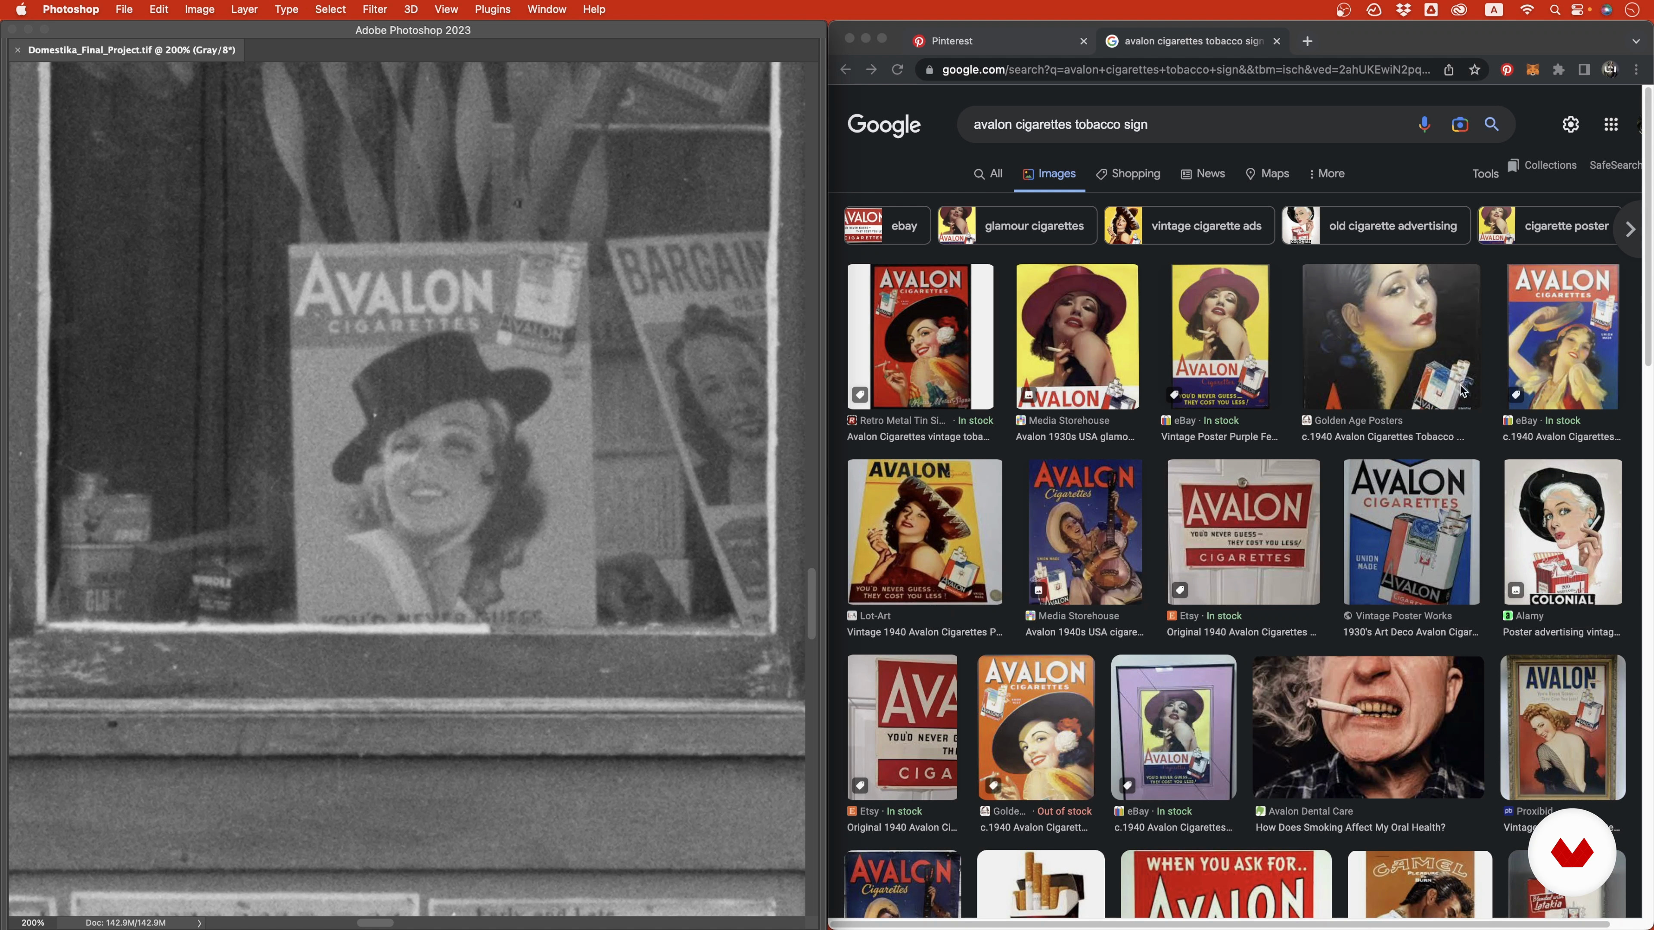This screenshot has height=930, width=1654.
Task: Open the Filter menu in Photoshop
Action: [374, 9]
